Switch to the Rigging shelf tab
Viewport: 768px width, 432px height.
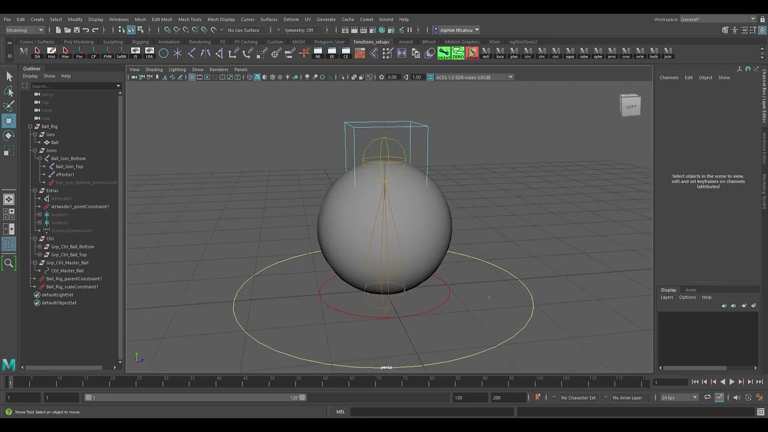140,41
